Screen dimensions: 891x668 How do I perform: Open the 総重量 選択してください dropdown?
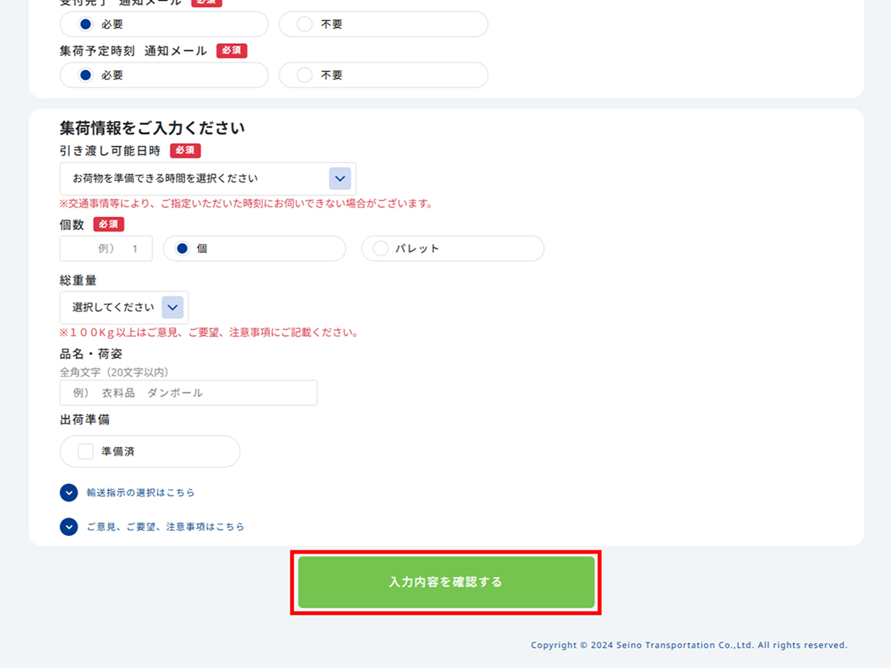124,308
